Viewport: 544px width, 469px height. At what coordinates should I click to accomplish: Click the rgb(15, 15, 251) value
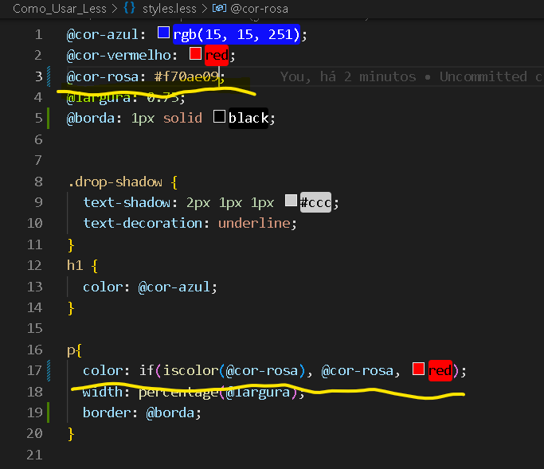[x=237, y=34]
